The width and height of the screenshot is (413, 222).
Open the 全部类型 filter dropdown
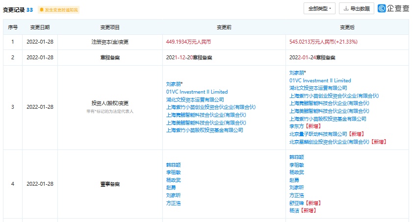[x=320, y=8]
